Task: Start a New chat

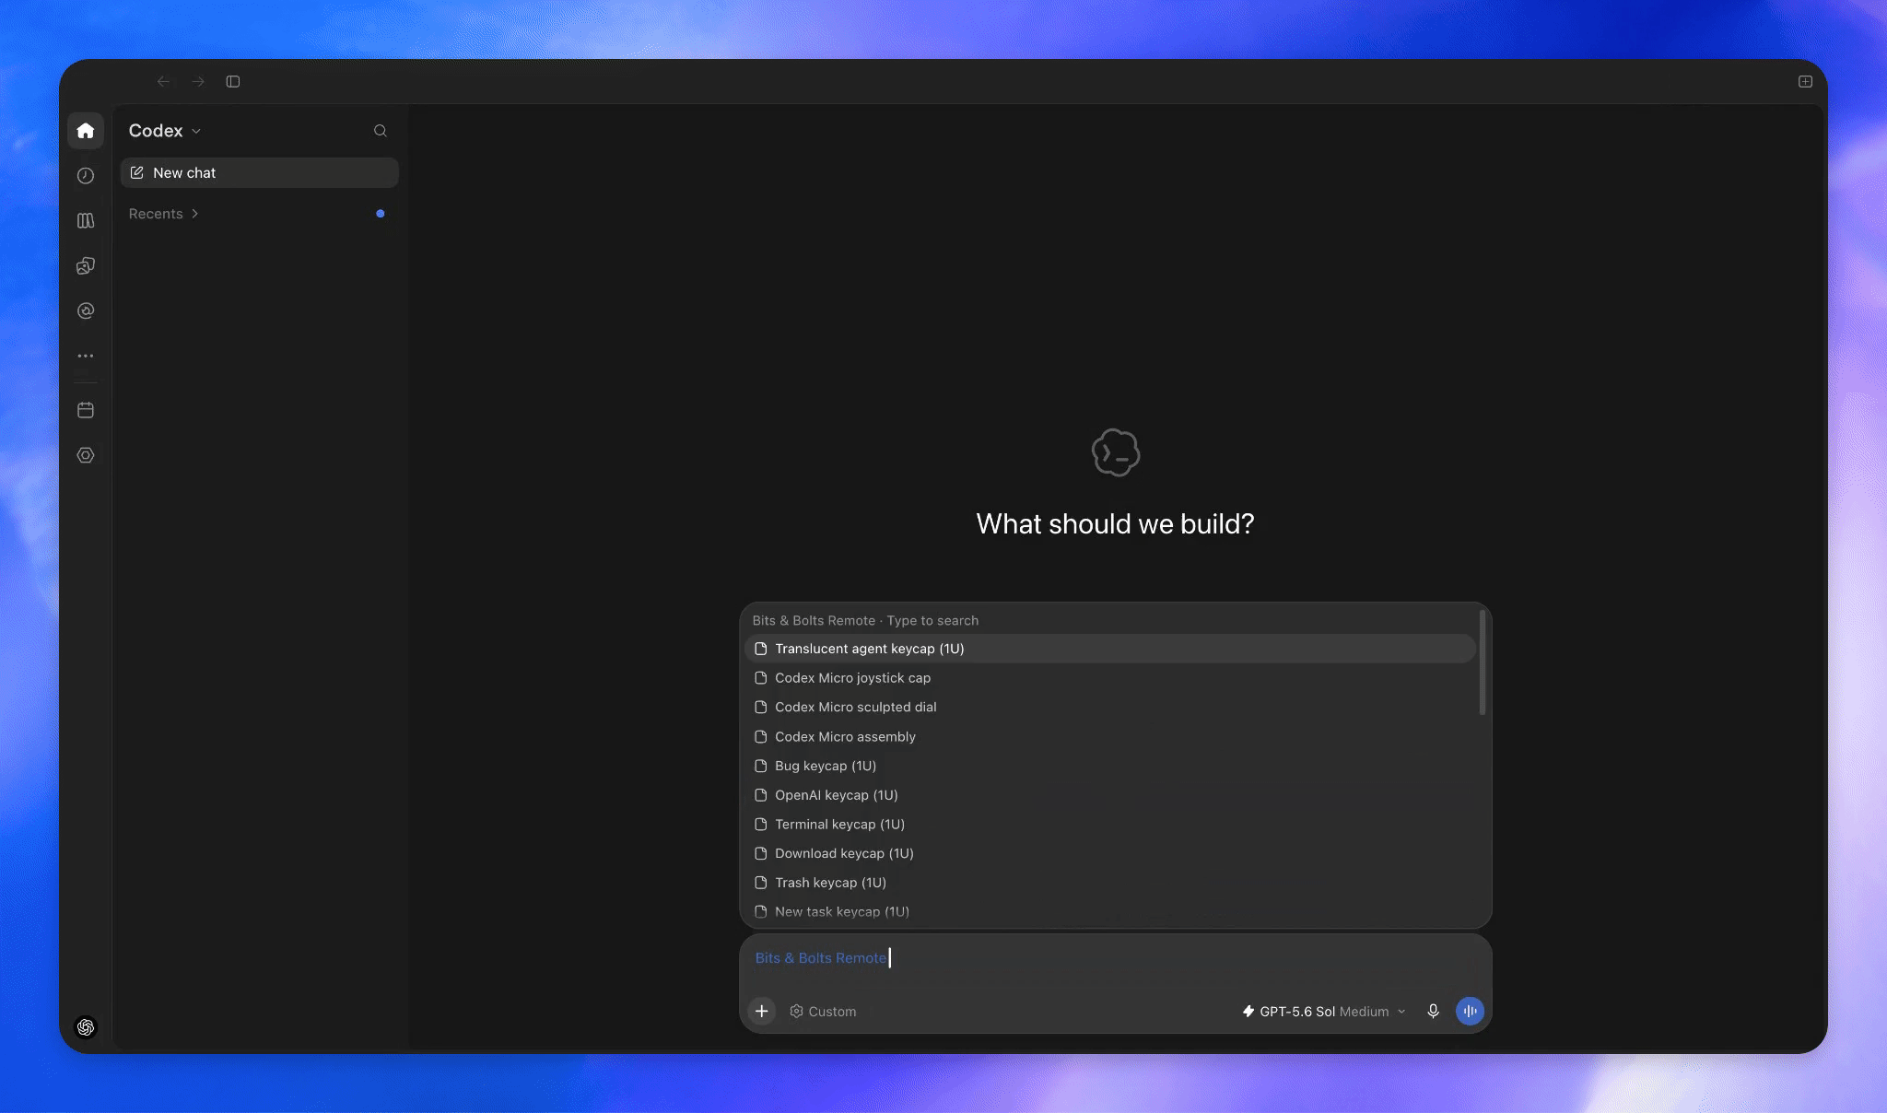Action: click(260, 173)
